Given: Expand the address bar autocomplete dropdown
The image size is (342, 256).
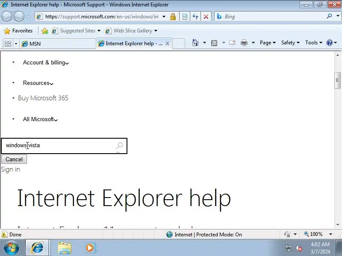Looking at the screenshot, I should (x=164, y=17).
